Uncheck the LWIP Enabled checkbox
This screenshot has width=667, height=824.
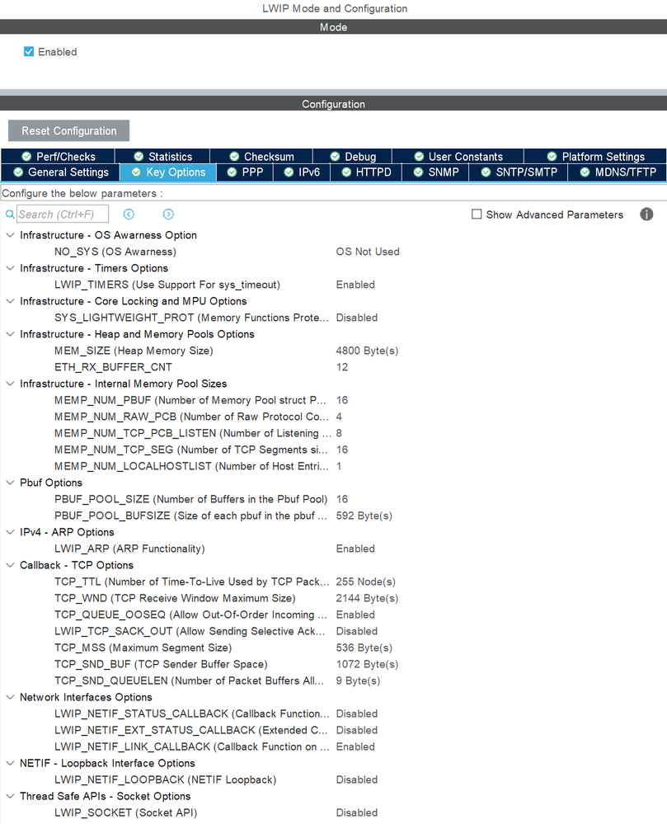29,51
